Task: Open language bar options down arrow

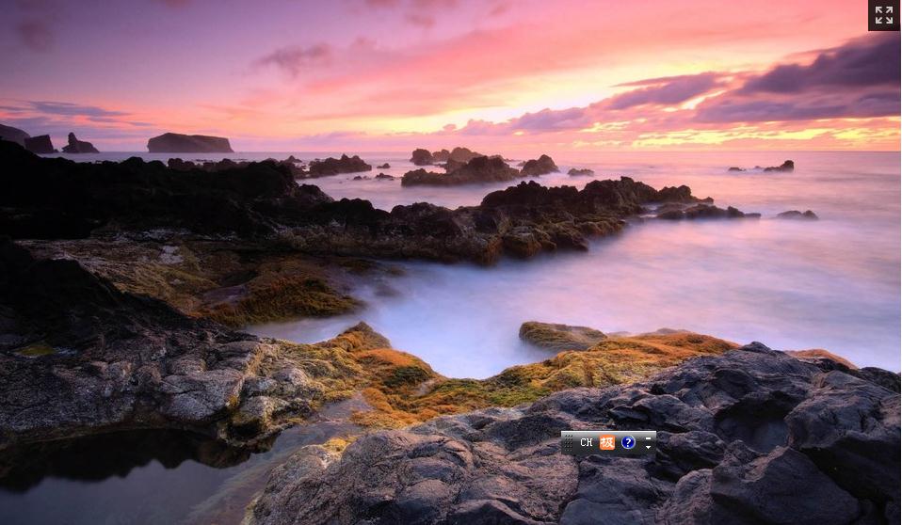Action: (x=648, y=448)
